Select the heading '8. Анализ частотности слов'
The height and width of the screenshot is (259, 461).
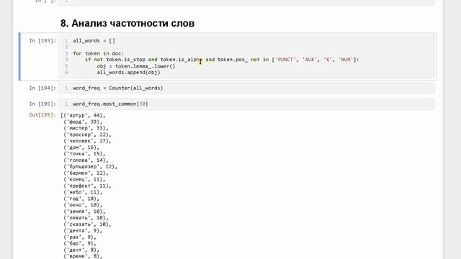point(127,23)
